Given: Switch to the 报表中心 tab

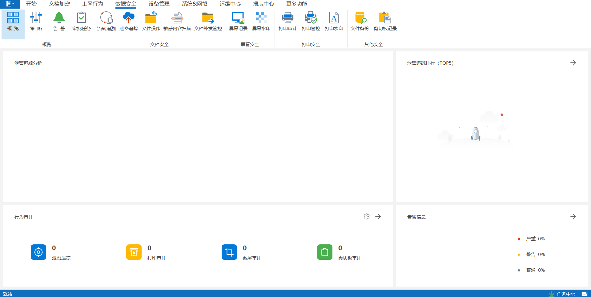Looking at the screenshot, I should tap(263, 4).
